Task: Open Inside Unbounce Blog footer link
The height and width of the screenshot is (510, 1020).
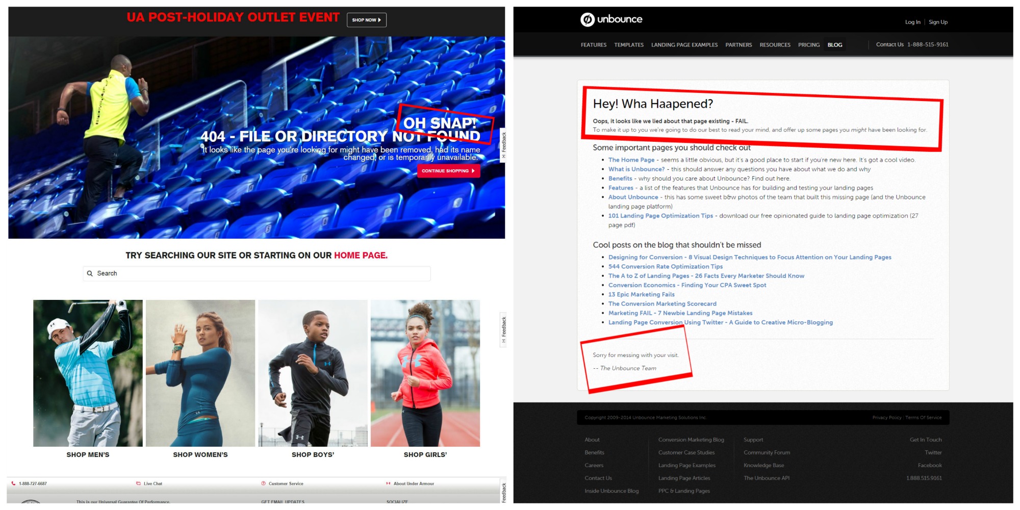Action: pyautogui.click(x=611, y=491)
